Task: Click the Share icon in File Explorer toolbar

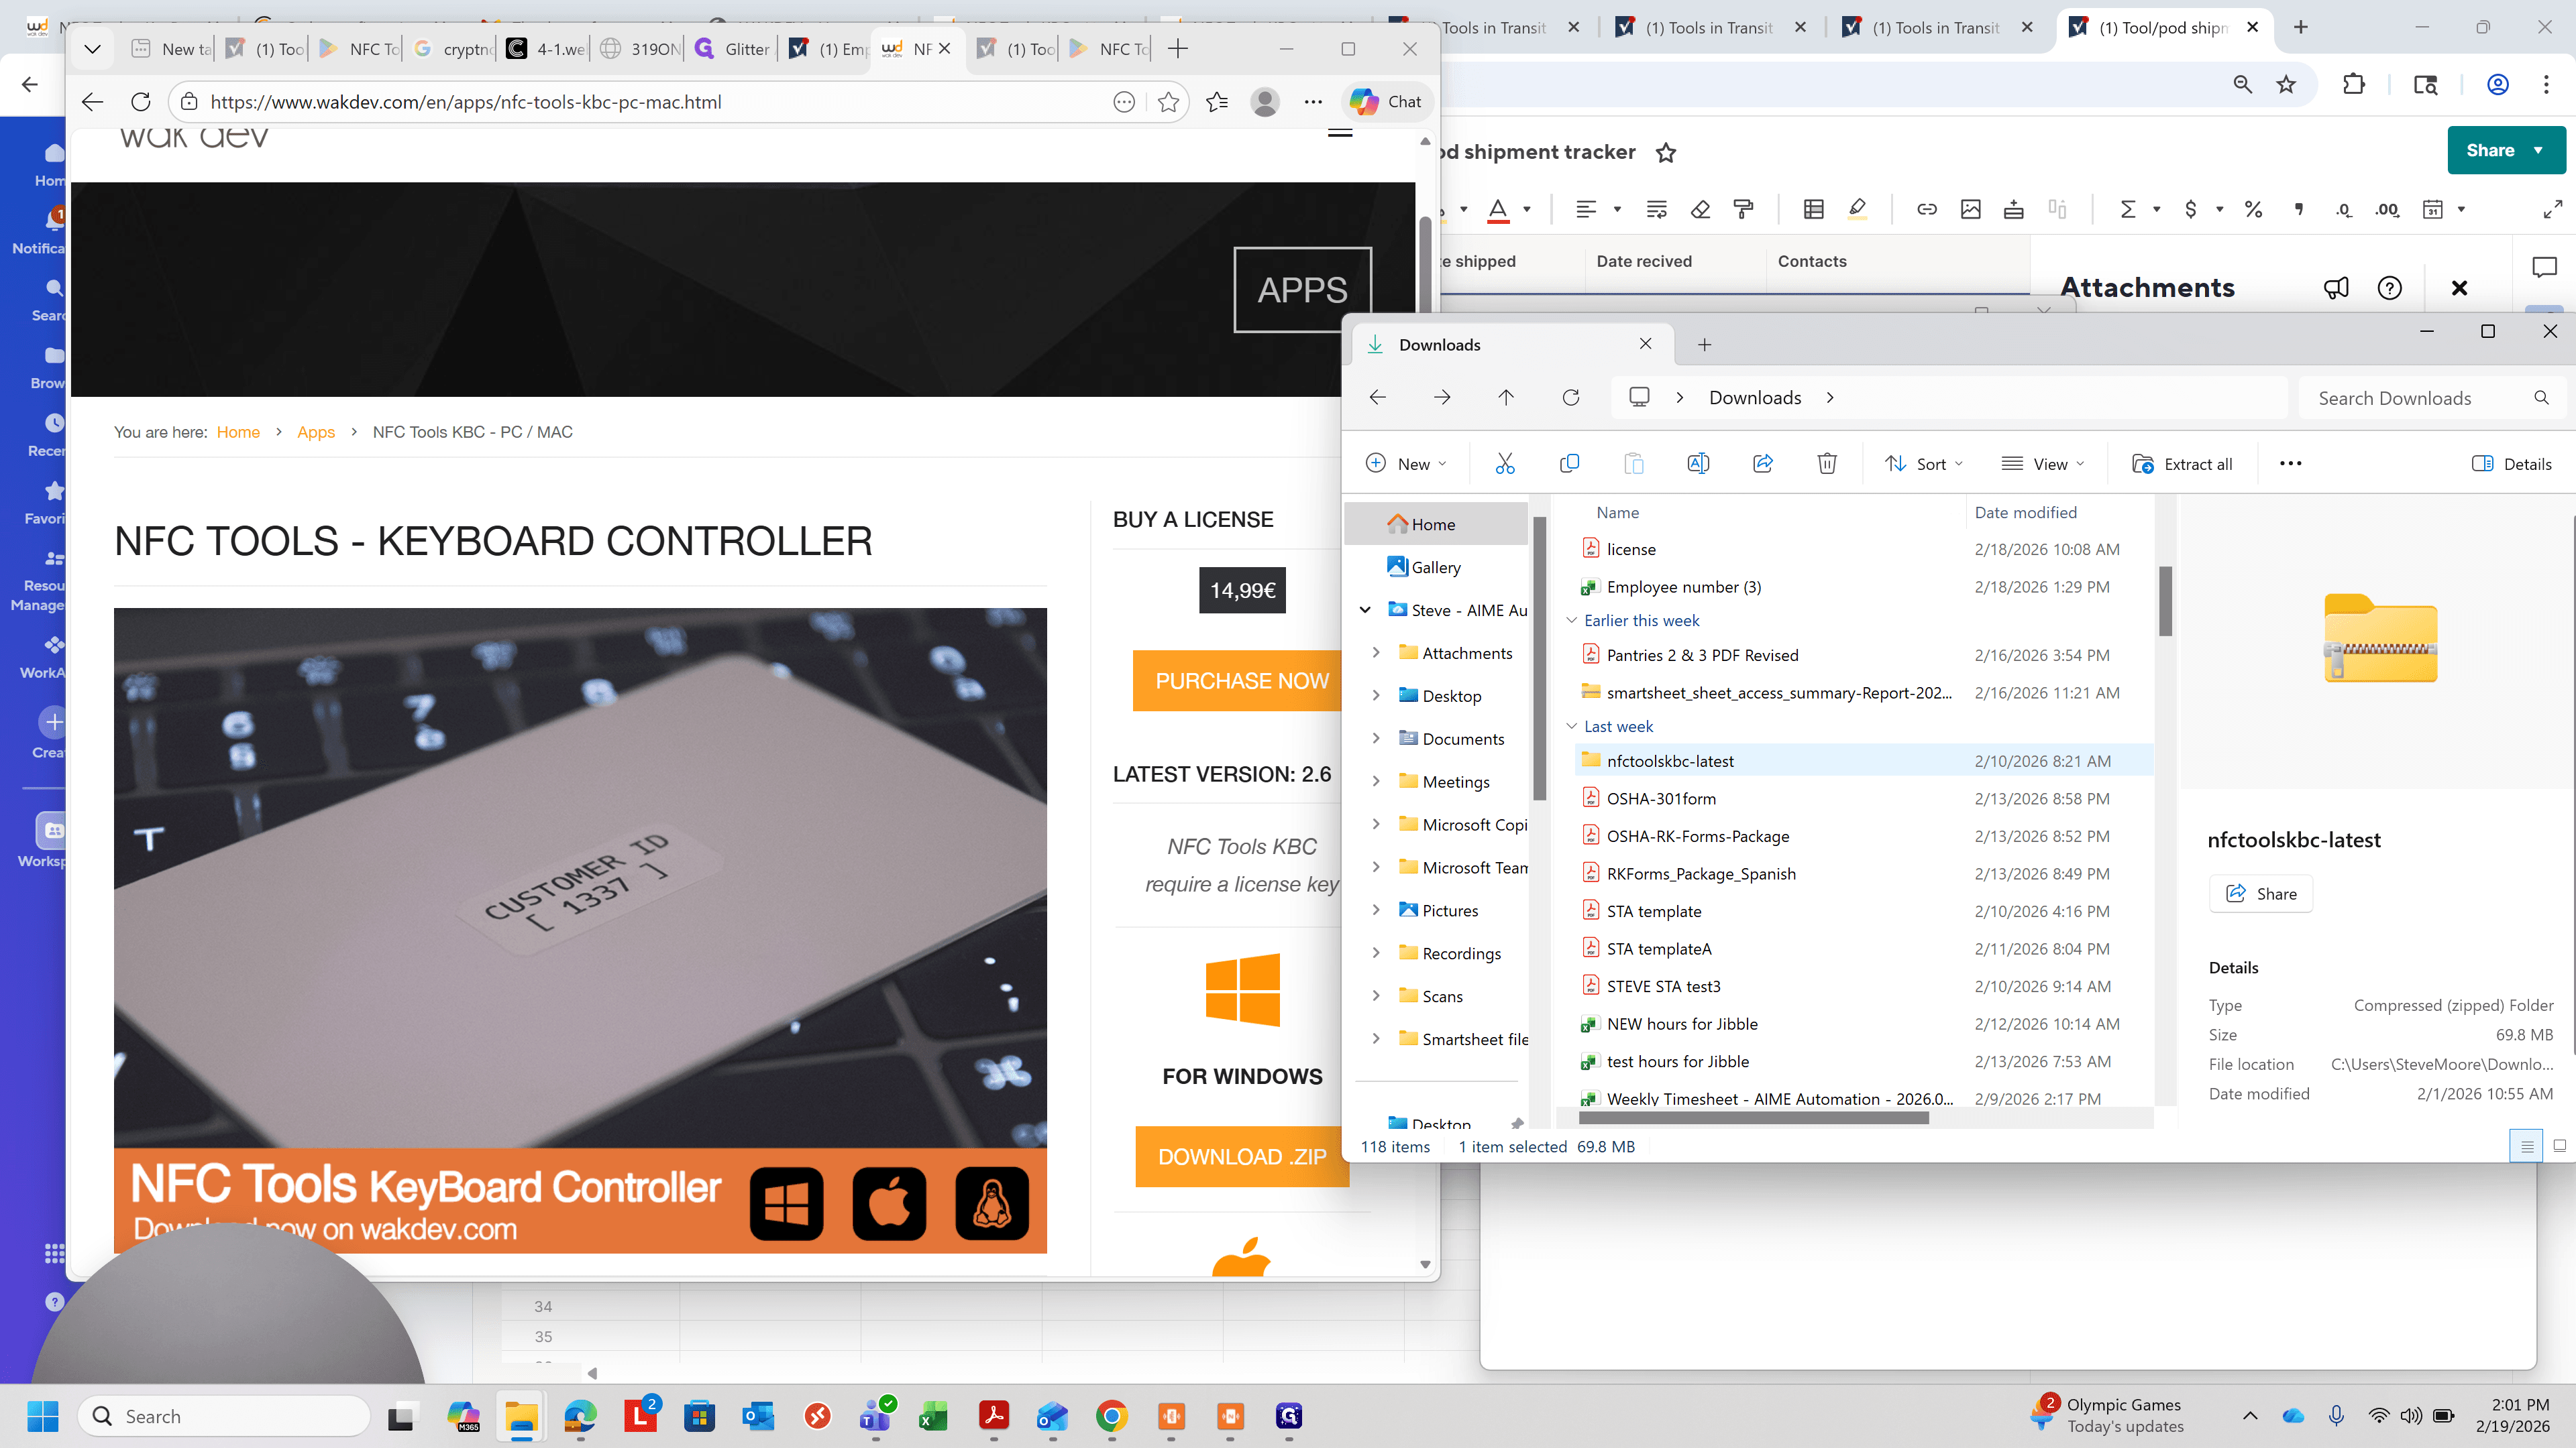Action: coord(1762,464)
